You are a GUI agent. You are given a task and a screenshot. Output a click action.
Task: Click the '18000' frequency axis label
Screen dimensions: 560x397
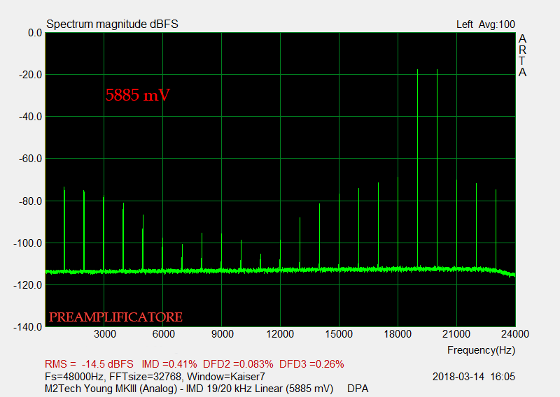pos(398,334)
